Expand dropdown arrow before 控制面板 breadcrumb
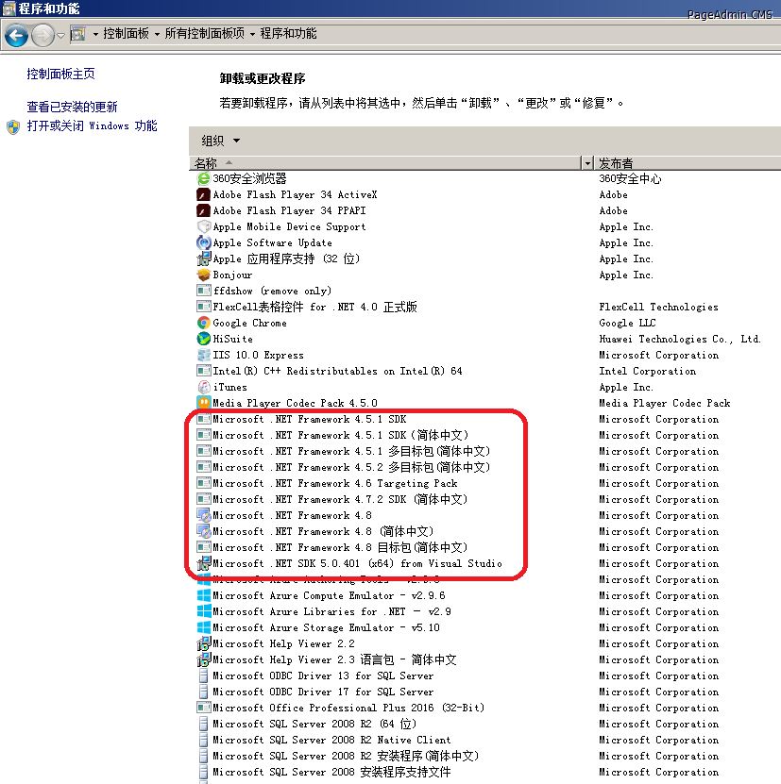The image size is (781, 784). point(95,35)
